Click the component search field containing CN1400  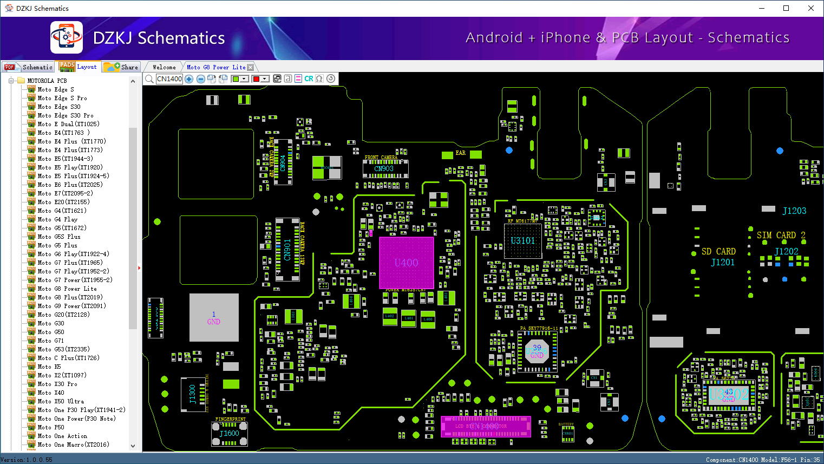point(169,79)
